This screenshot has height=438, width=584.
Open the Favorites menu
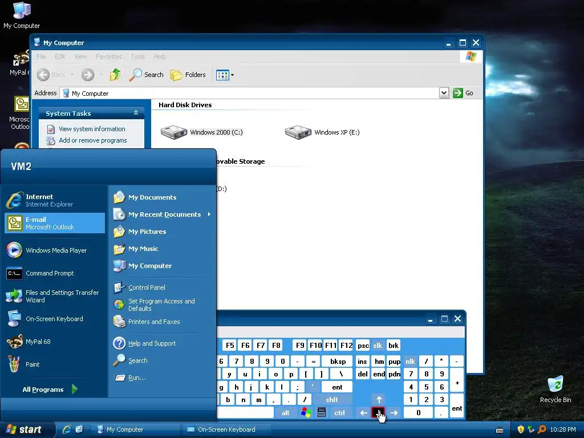pos(109,56)
